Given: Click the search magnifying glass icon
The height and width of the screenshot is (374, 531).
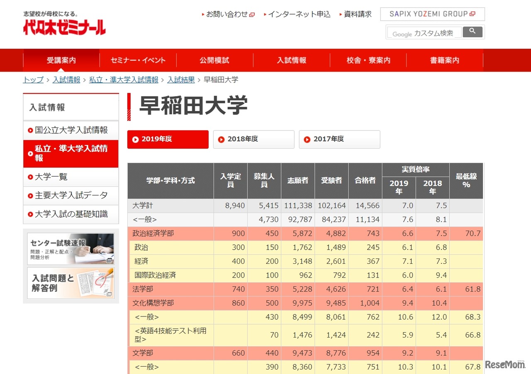Looking at the screenshot, I should click(x=472, y=31).
